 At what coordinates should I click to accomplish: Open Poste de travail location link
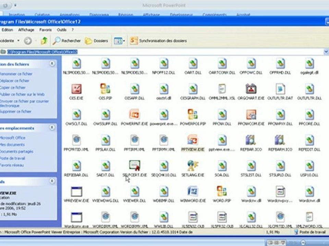tap(12, 158)
